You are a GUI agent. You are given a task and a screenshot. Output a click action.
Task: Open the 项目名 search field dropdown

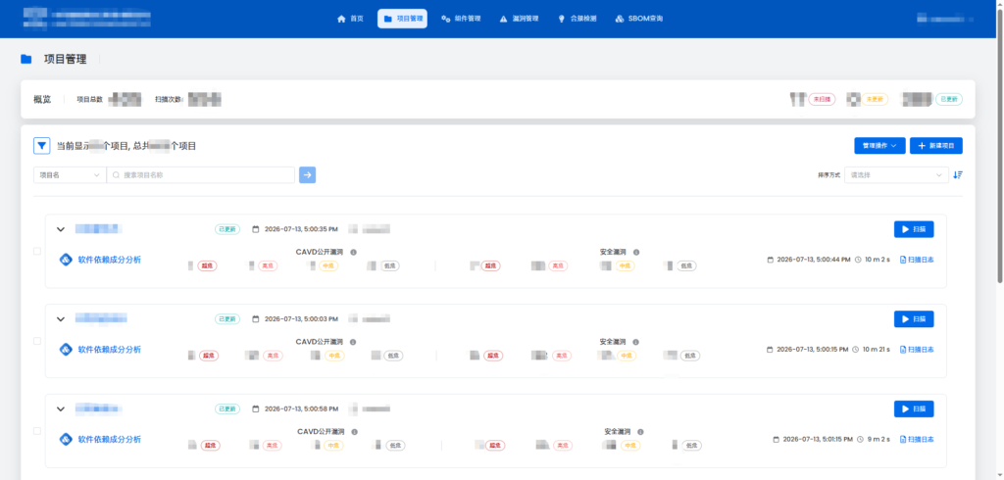pos(70,174)
